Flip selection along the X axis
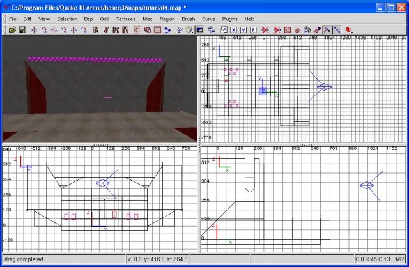409x267 pixels. point(34,30)
